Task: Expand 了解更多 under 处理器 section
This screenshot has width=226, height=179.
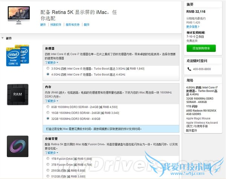Action: (52, 62)
